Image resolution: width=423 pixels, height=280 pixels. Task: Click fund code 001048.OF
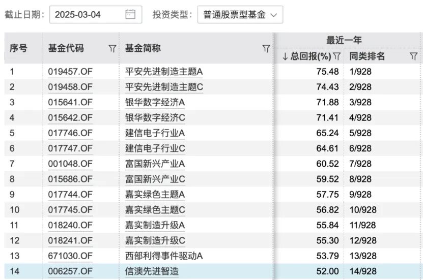[x=70, y=164]
